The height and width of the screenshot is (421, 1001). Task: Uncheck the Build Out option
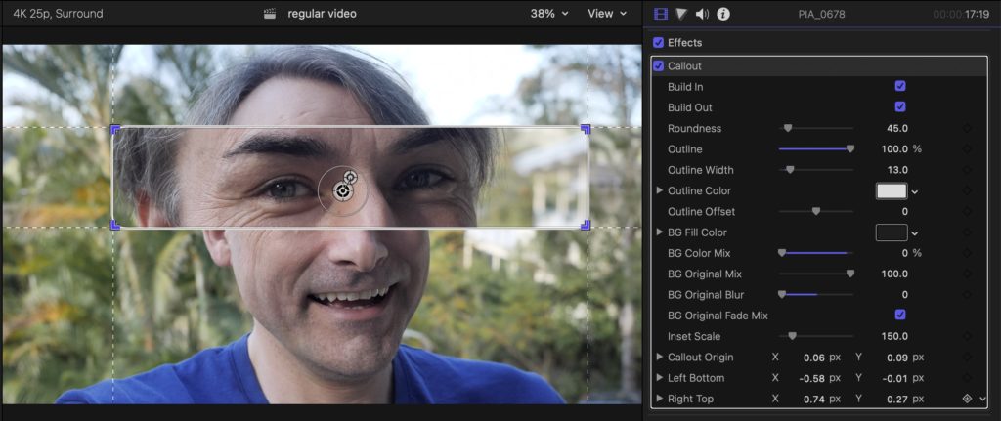click(x=900, y=106)
